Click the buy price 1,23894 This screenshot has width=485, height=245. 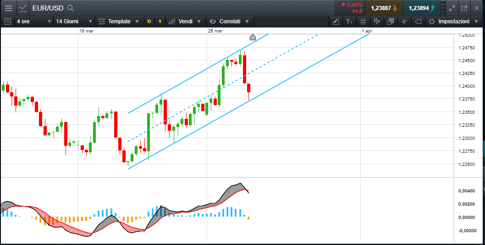click(x=421, y=8)
